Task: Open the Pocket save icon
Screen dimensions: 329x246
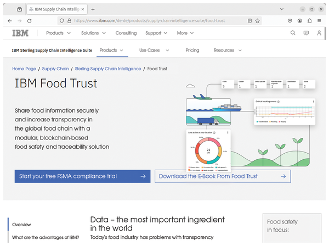Action: [290, 20]
